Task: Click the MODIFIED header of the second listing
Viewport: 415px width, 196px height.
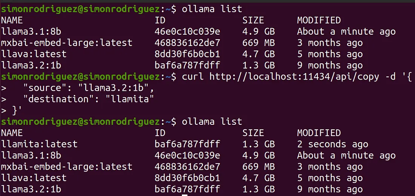Action: pos(319,133)
